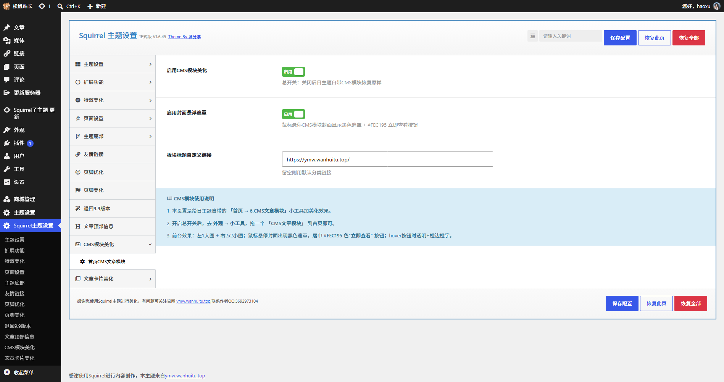Expand the 主题设置 panel section

click(113, 64)
